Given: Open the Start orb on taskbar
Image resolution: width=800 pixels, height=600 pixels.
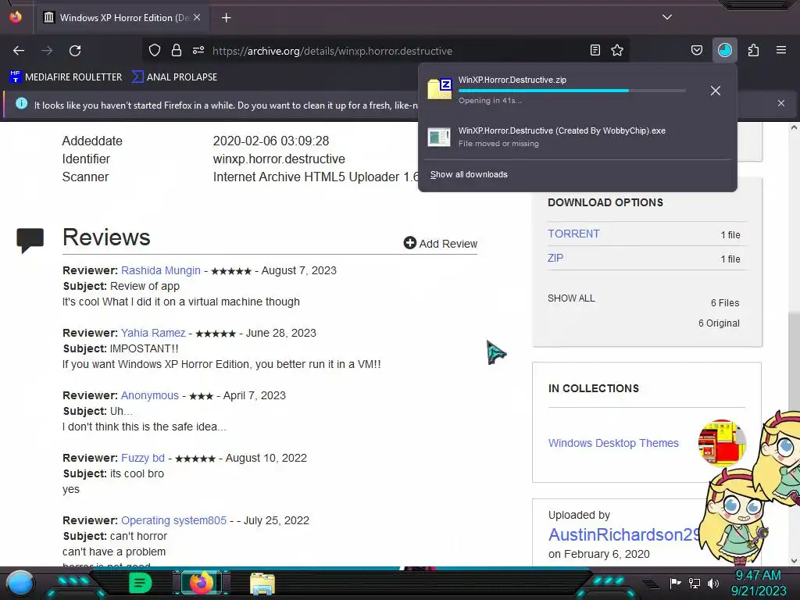Looking at the screenshot, I should pos(20,583).
